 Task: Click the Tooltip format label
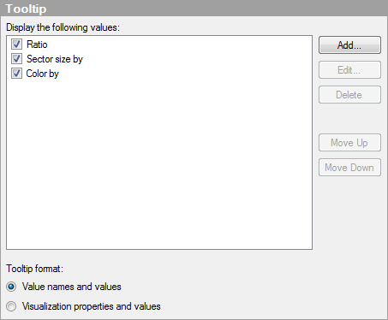tap(34, 269)
